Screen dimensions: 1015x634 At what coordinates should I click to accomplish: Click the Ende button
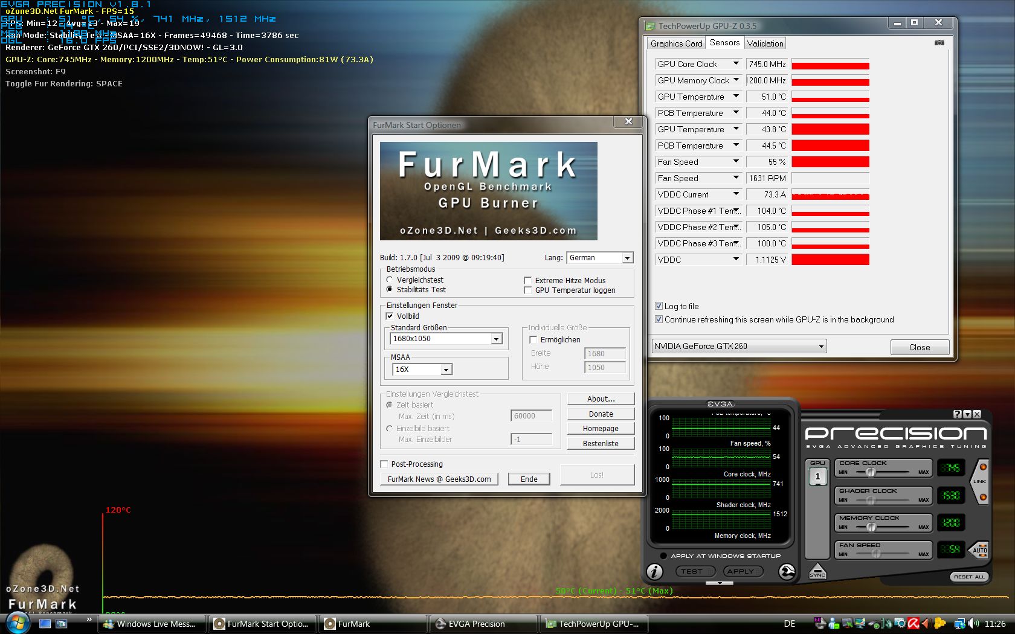tap(529, 479)
